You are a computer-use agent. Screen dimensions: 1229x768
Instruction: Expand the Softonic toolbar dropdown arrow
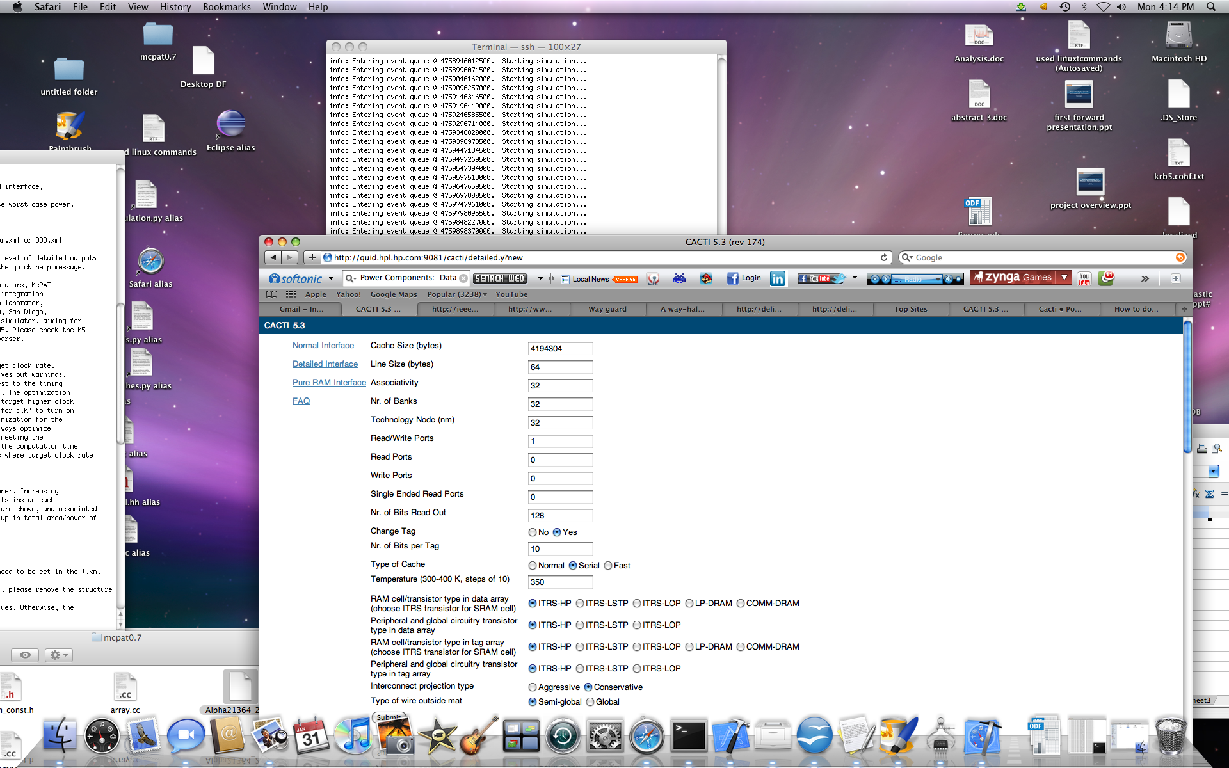(x=331, y=278)
